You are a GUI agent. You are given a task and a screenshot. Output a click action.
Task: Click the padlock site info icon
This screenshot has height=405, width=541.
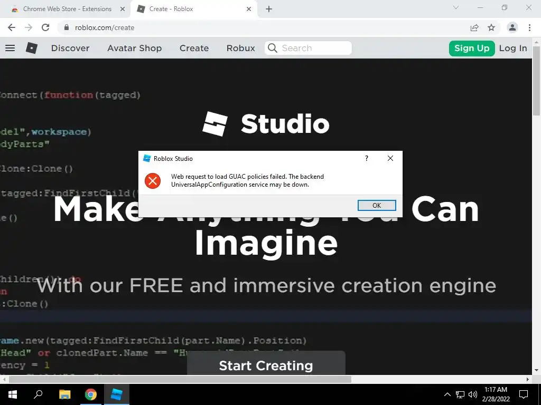coord(67,27)
